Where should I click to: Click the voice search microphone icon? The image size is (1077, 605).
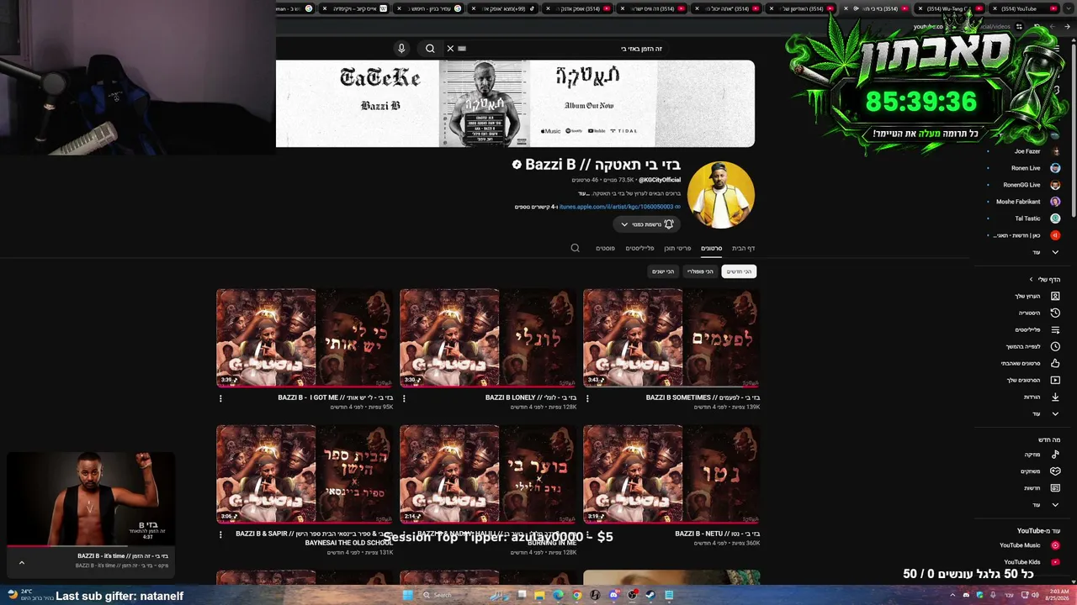(x=401, y=49)
